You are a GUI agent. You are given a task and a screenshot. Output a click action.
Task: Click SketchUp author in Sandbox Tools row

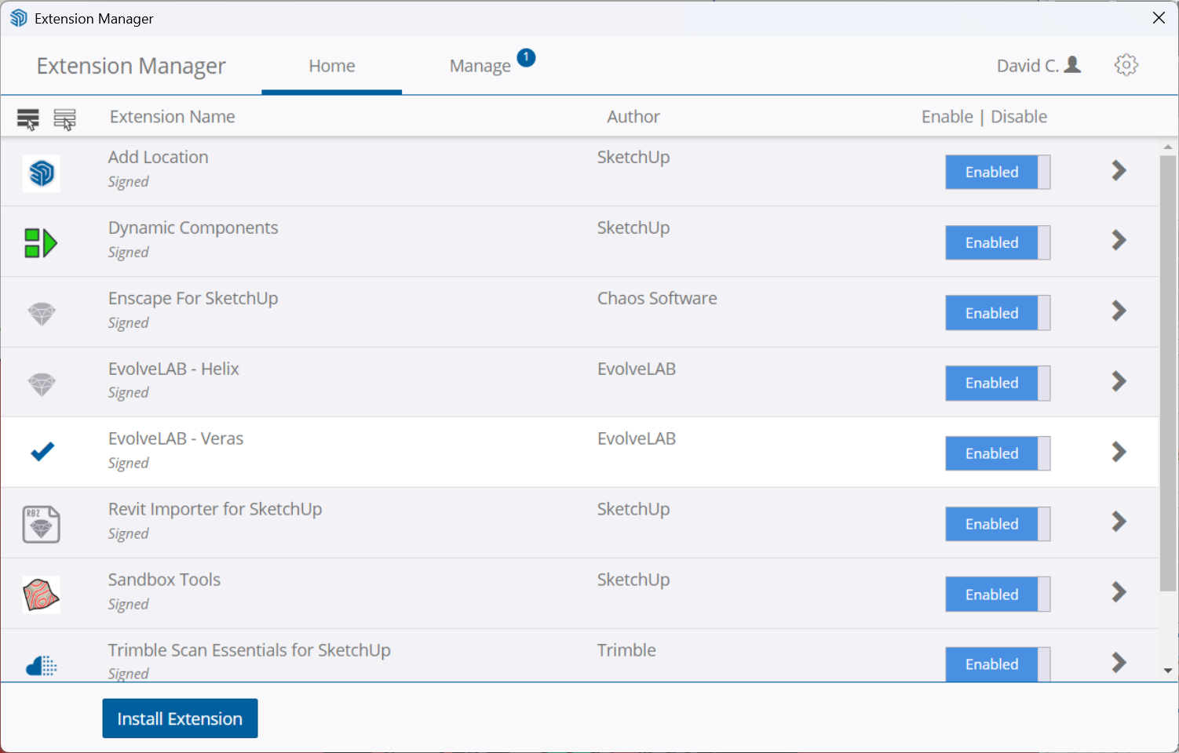tap(633, 580)
